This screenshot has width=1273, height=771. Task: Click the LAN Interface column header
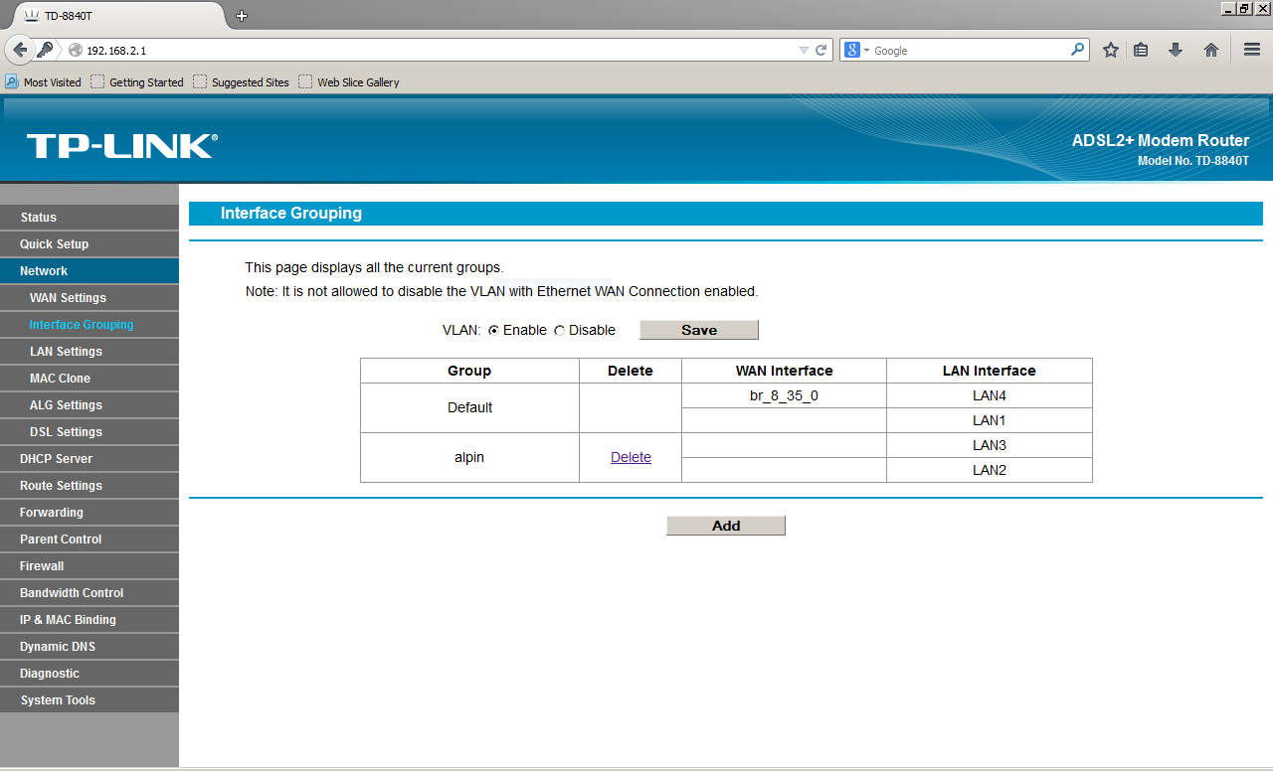point(990,371)
